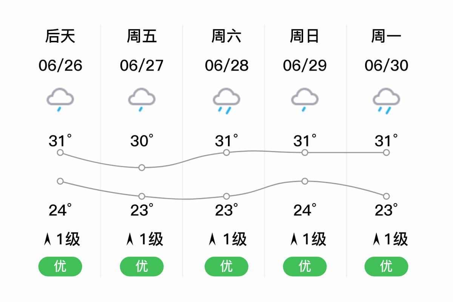Viewport: 453px width, 302px height.
Task: Select the 06/30 date label
Action: [x=386, y=66]
